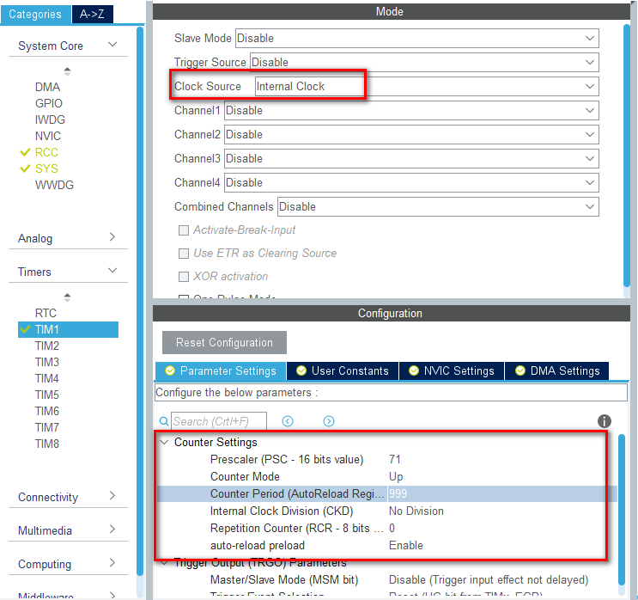Click the Configuration parameters vertical scrollbar

[x=622, y=509]
